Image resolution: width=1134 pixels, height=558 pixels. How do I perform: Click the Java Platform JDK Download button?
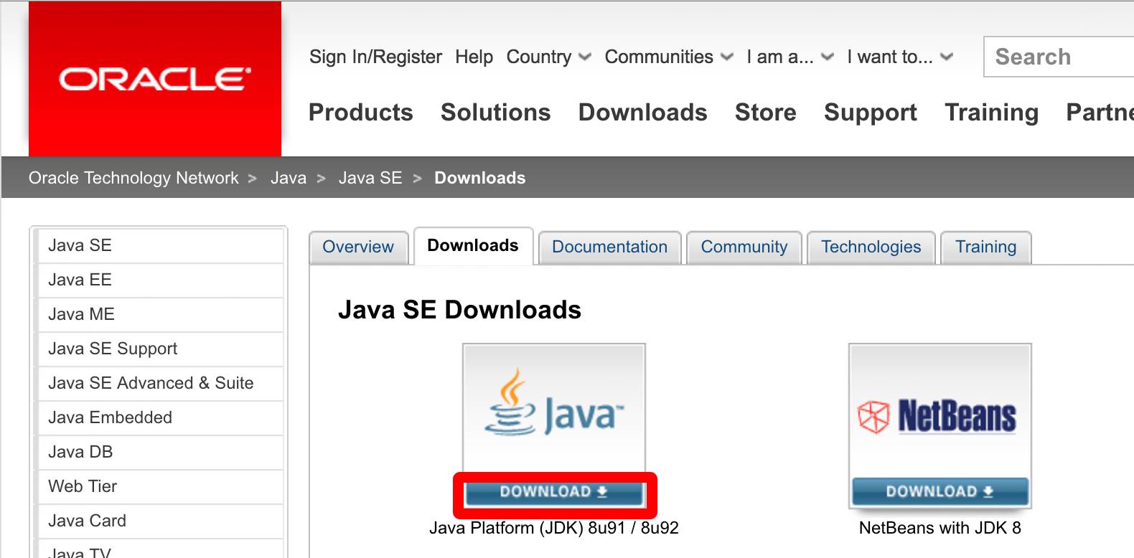[554, 492]
